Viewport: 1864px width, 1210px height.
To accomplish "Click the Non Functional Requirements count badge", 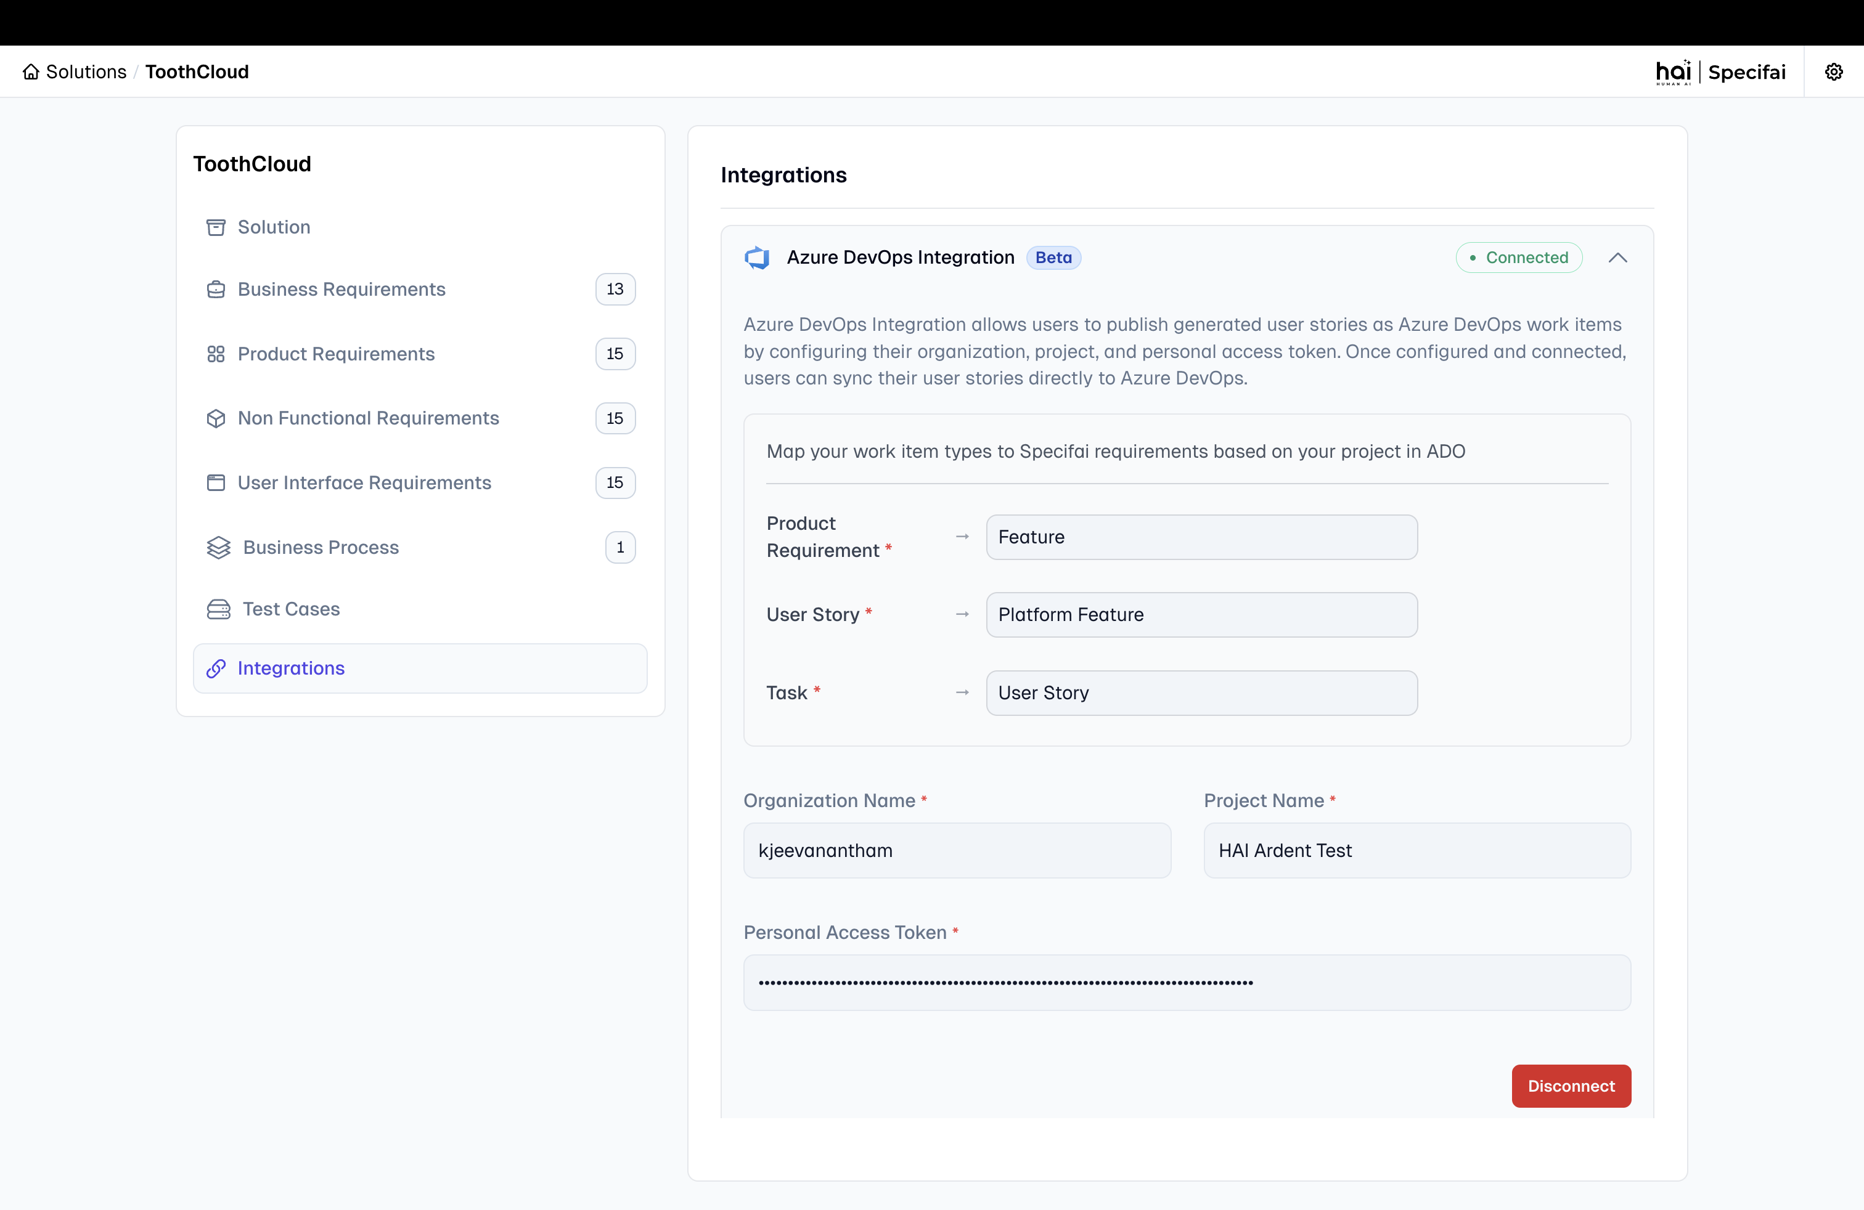I will click(615, 419).
